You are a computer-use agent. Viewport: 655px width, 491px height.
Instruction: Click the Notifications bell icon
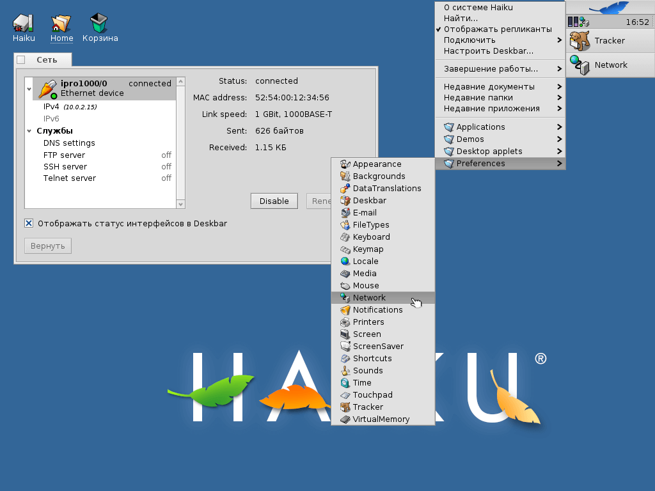point(345,310)
